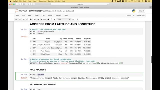Restart kernel and rerun all with fast-forward icon
Image resolution: width=160 pixels, height=90 pixels.
click(55, 19)
